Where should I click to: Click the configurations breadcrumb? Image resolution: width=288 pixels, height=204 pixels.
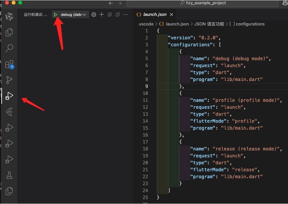coord(247,24)
